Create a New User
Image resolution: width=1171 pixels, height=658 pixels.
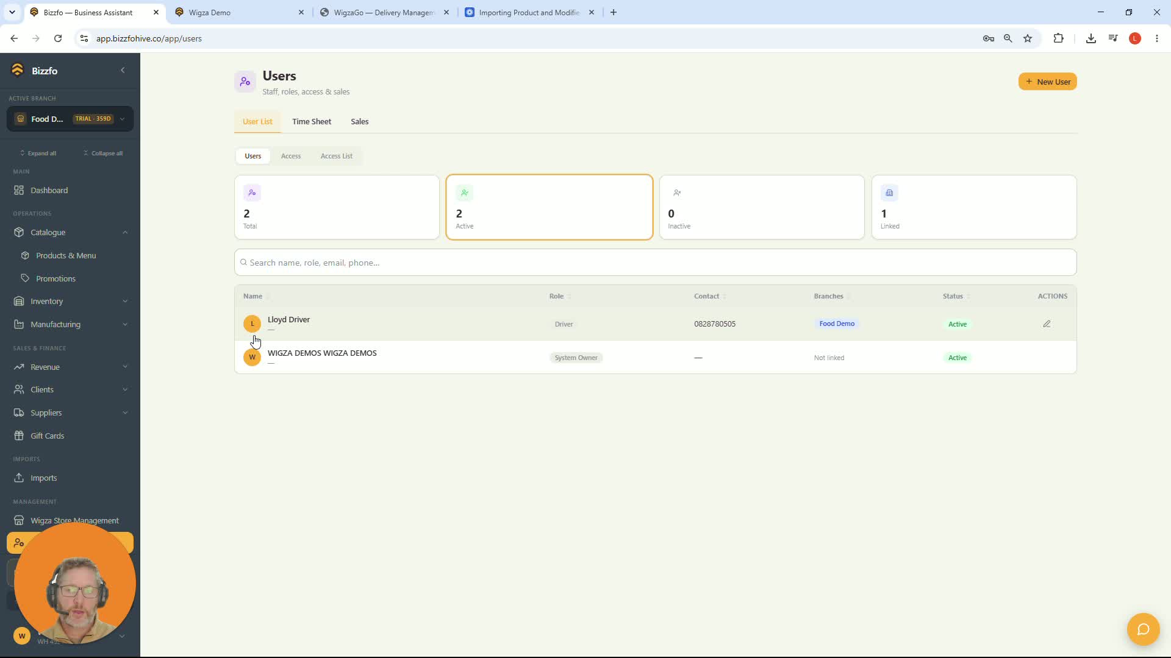[1047, 82]
